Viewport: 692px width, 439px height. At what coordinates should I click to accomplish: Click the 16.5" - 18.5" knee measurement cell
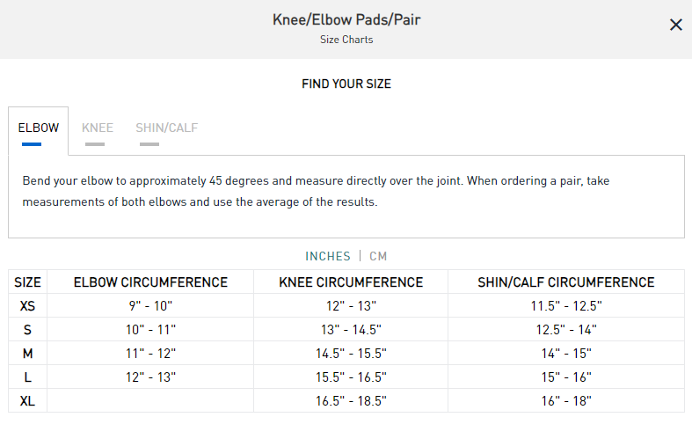(x=351, y=401)
